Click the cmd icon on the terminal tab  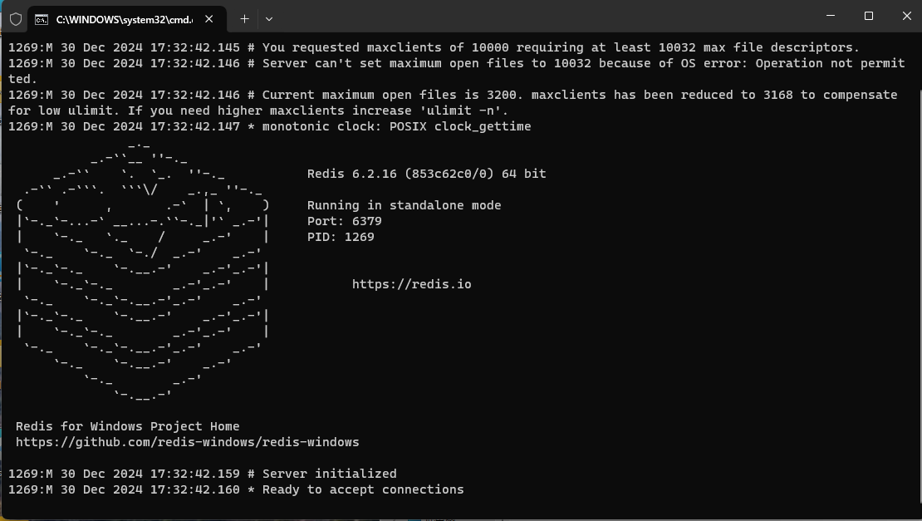(41, 18)
